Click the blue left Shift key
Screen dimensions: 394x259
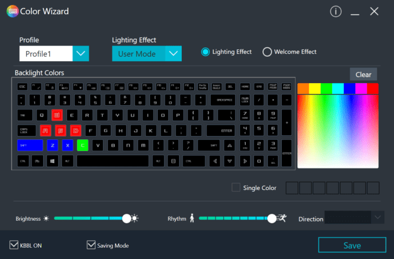30,146
